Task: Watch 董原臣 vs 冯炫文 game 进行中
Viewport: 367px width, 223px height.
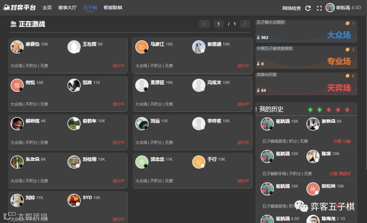Action: [243, 104]
